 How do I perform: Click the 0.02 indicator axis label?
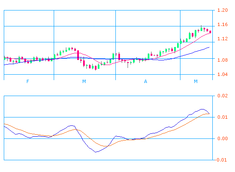point(222,96)
